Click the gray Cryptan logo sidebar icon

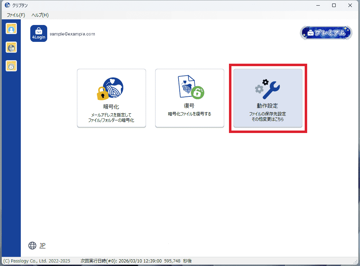click(11, 47)
